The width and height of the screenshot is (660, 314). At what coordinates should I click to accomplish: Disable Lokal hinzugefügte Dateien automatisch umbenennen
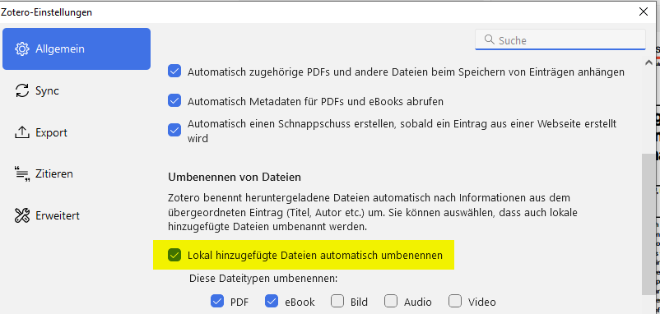[x=174, y=255]
